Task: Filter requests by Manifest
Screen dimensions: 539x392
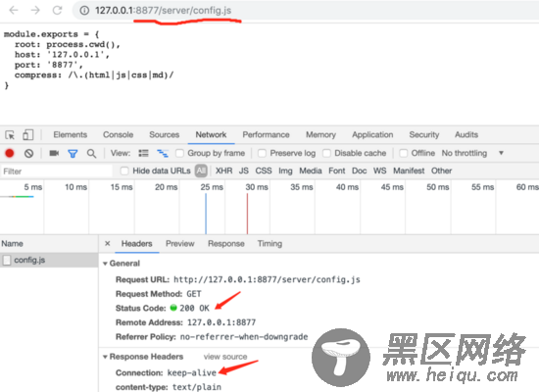Action: pos(409,171)
